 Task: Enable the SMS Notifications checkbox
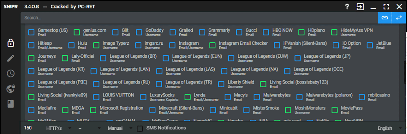140,128
